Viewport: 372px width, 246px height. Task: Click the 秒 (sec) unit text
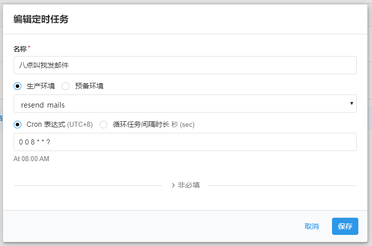[x=183, y=124]
